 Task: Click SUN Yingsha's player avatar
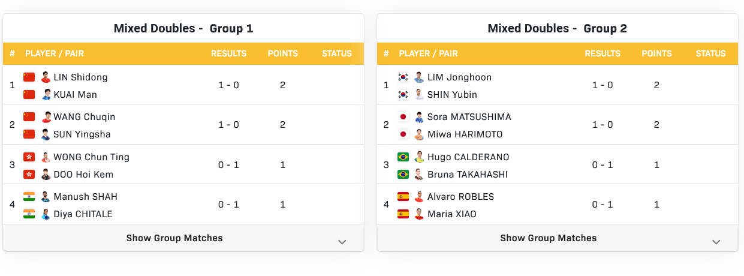(x=46, y=134)
